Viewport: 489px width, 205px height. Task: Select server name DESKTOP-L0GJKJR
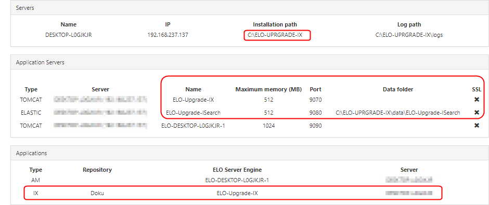click(x=69, y=35)
